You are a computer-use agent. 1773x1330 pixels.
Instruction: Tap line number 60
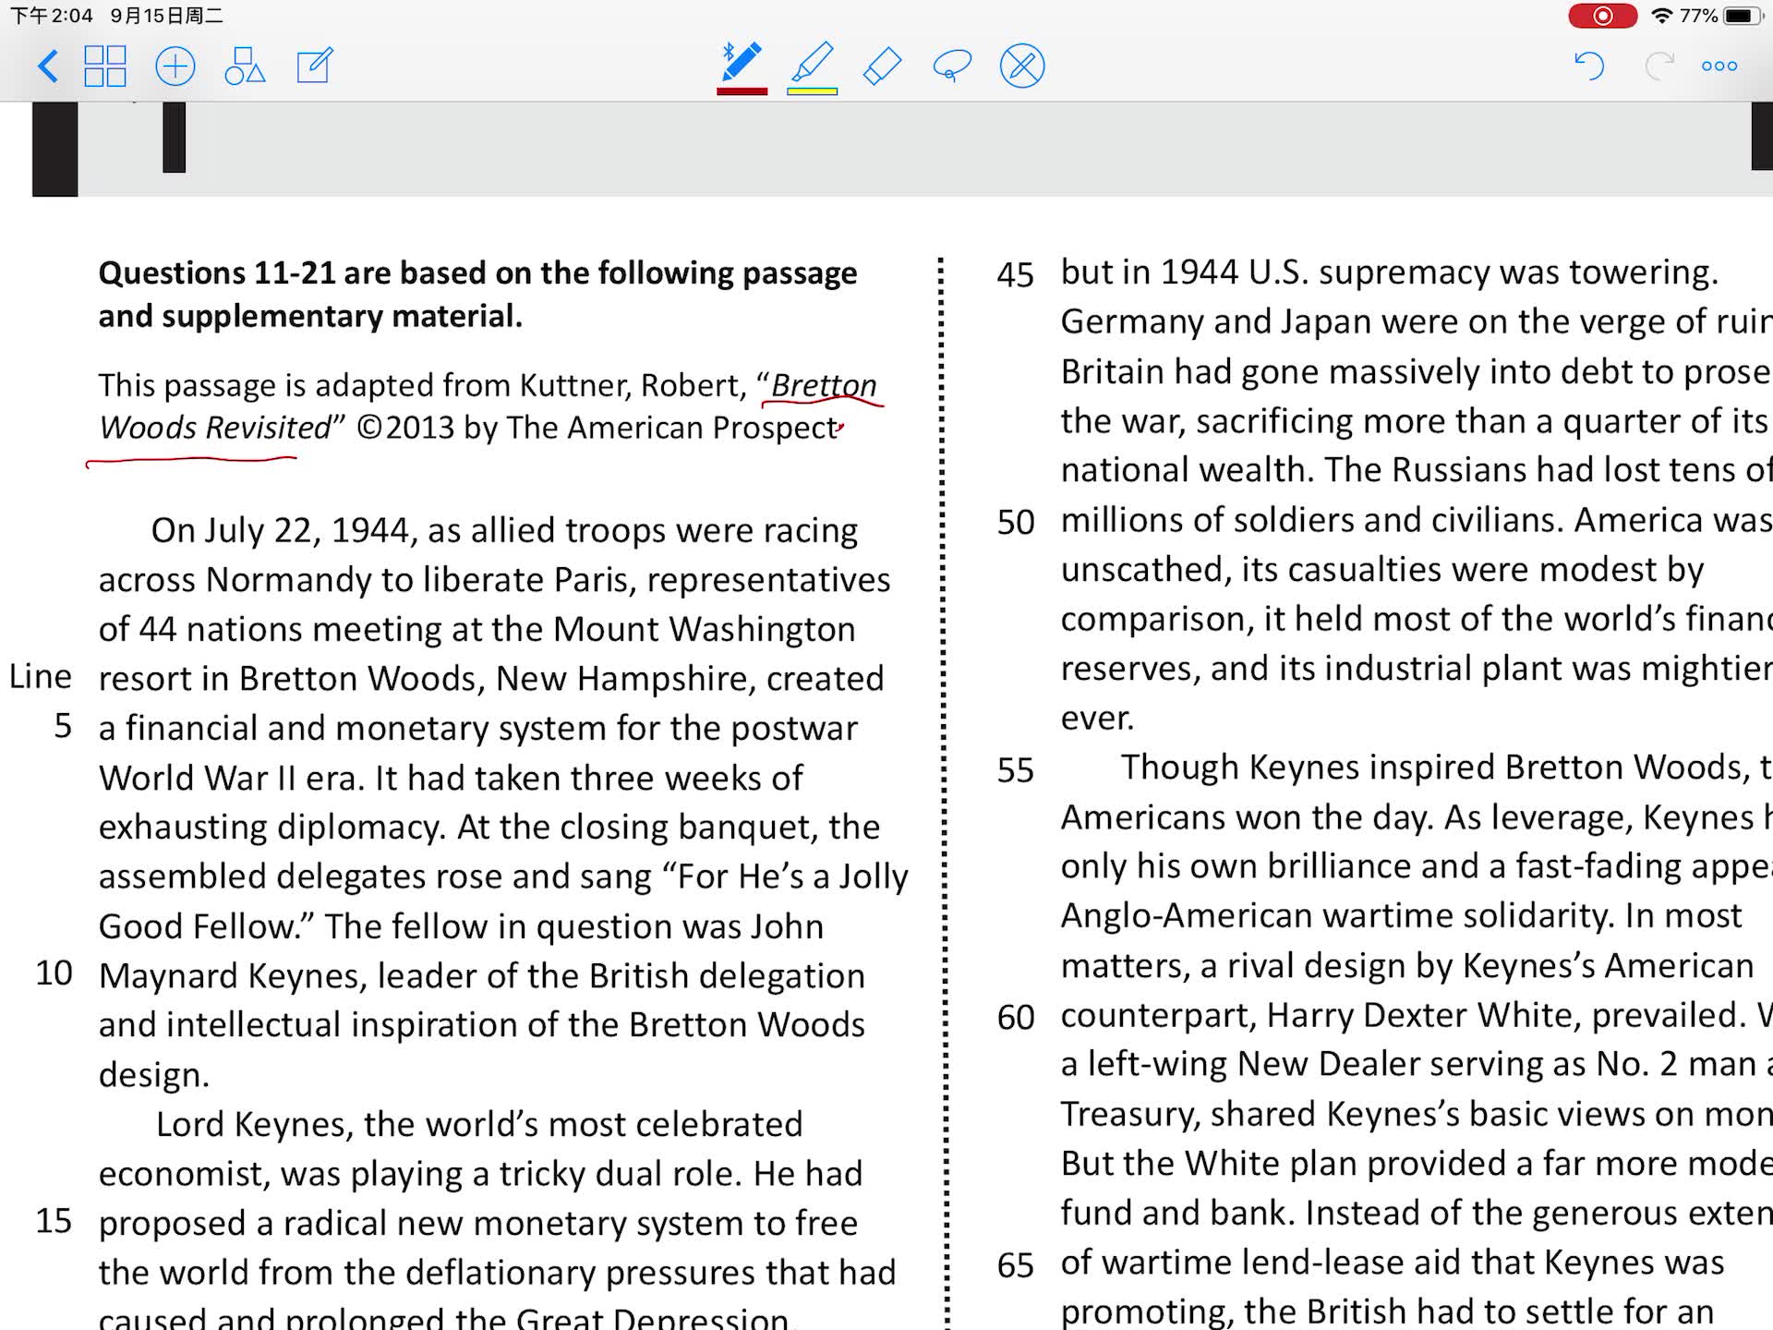[x=1015, y=1018]
